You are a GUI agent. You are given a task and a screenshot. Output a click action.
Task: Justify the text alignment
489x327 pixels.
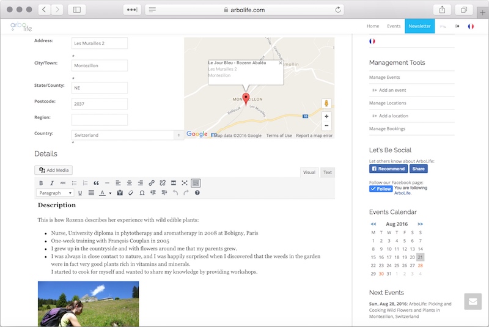tap(91, 193)
